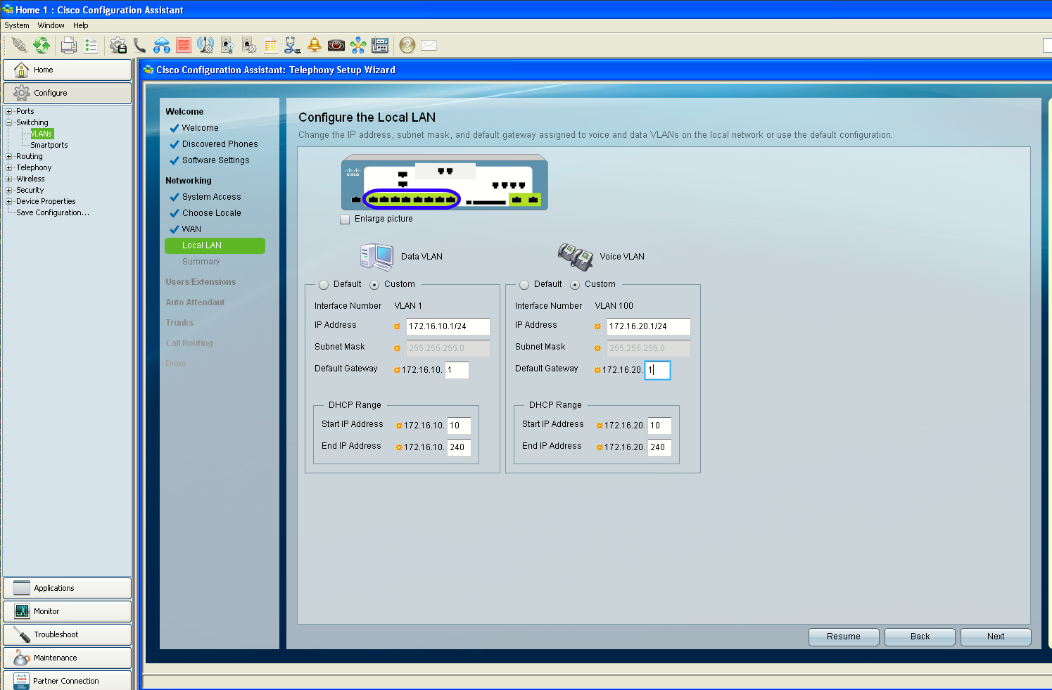Click the port with light bulb icon
The image size is (1052, 690).
(227, 46)
